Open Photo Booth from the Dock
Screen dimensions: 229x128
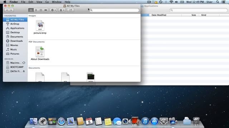[136, 121]
